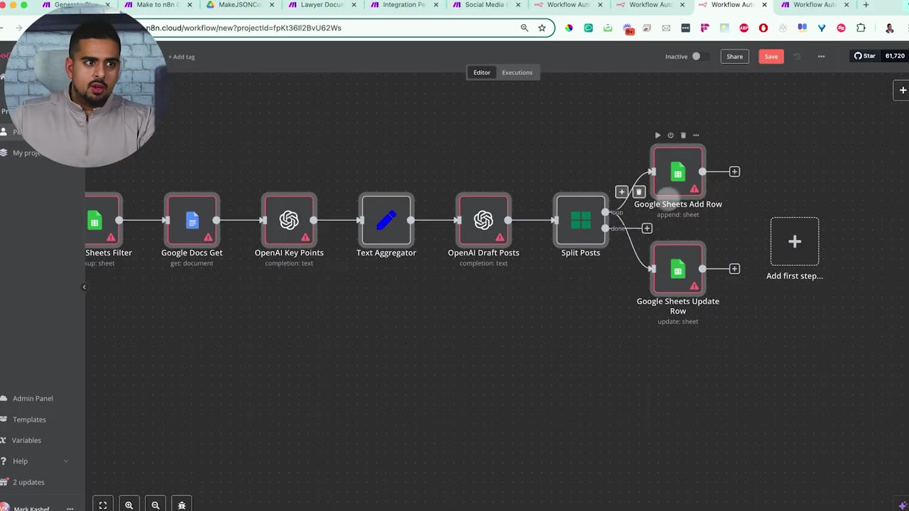
Task: Click Add tag
Action: click(182, 57)
